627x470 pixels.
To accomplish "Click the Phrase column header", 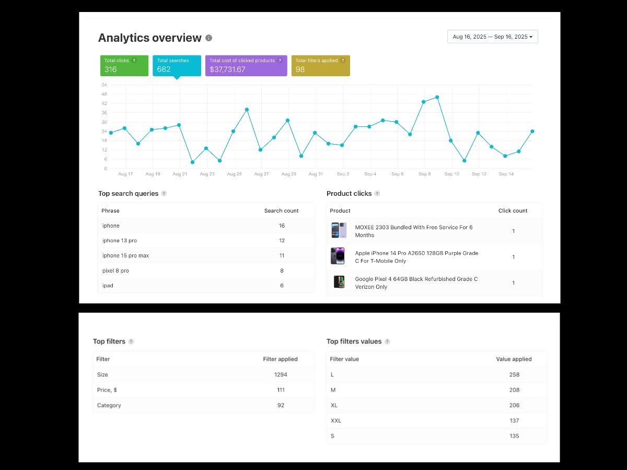I will pyautogui.click(x=110, y=211).
